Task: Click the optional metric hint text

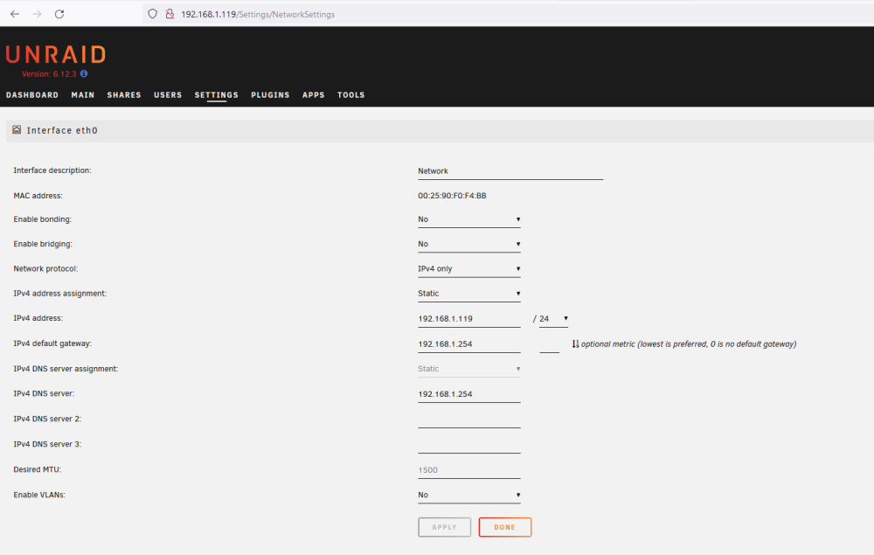Action: click(689, 343)
